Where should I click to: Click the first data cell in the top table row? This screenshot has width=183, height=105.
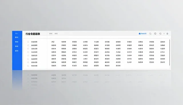[x=53, y=42]
